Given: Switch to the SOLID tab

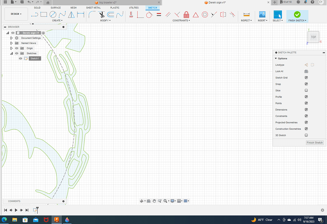Looking at the screenshot, I should [37, 7].
